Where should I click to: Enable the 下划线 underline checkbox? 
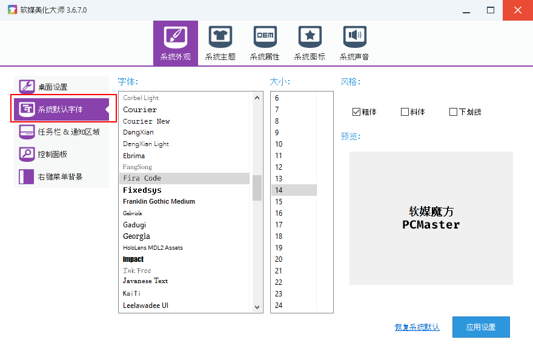453,112
